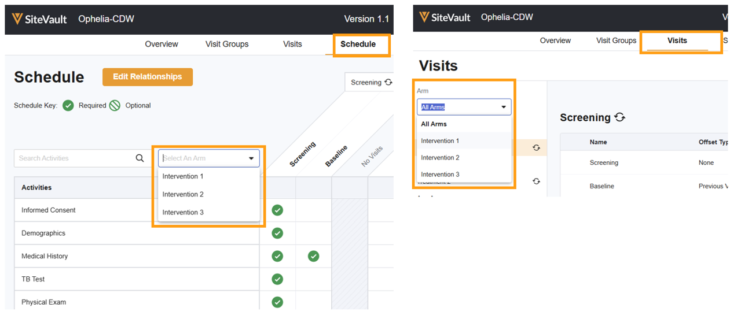Click the green Required key icon
Screen dimensions: 741x330
coord(68,106)
